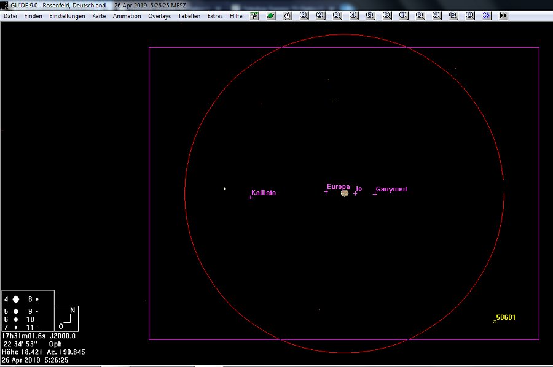Open the Datei menu

(x=10, y=16)
